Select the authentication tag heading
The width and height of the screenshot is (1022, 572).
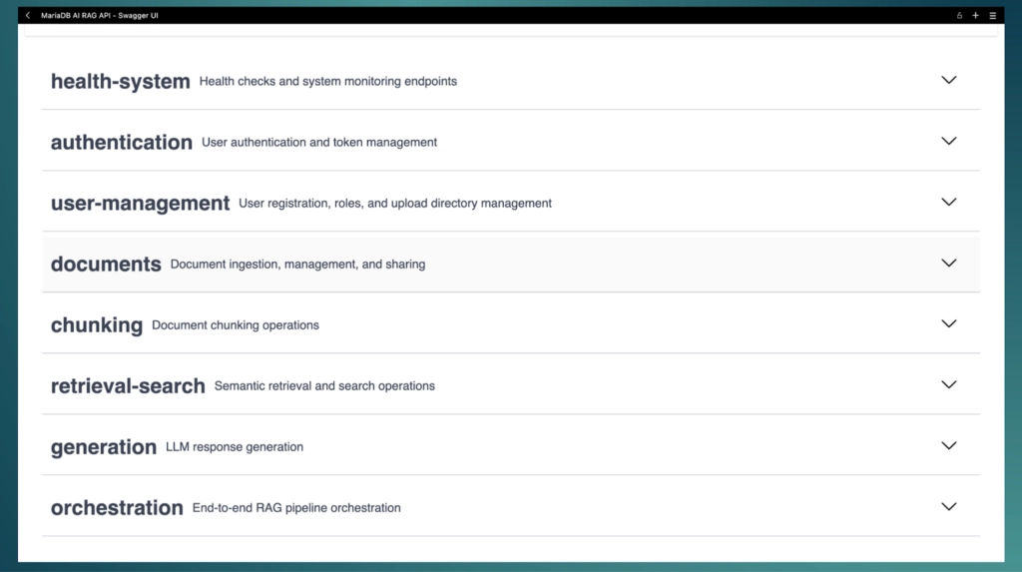pos(121,143)
